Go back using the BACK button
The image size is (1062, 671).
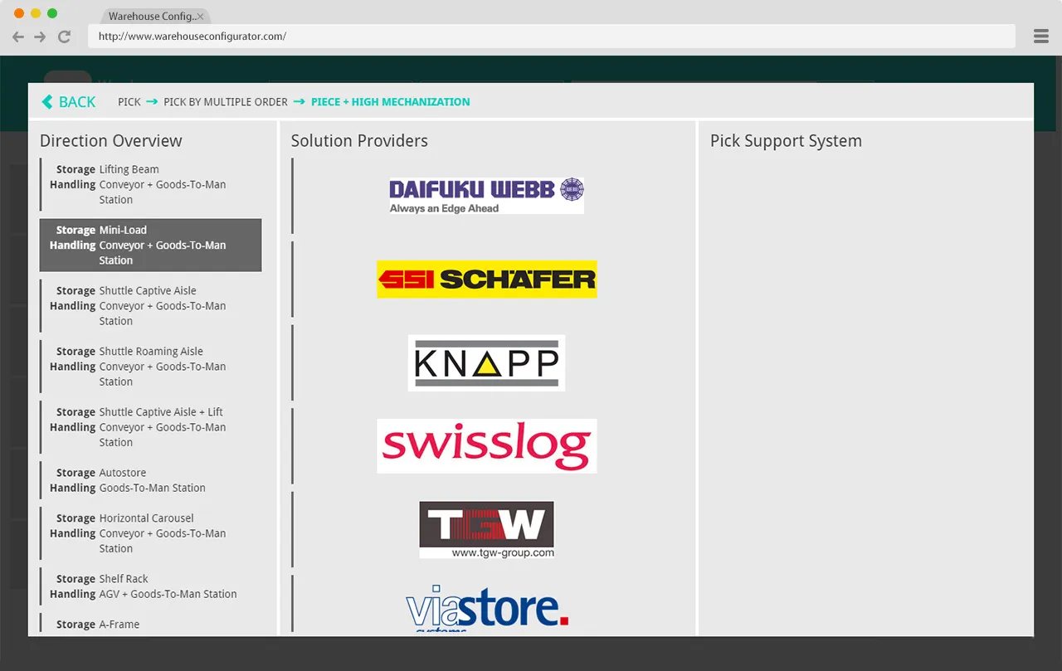pyautogui.click(x=69, y=102)
